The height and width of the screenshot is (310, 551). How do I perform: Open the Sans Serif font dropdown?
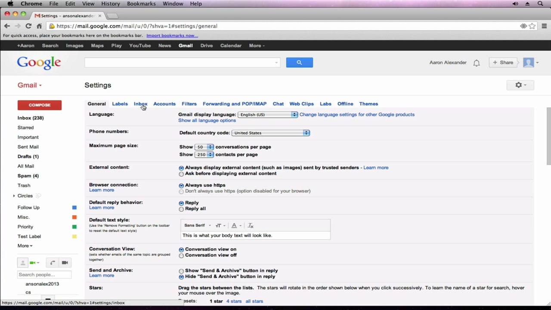point(198,226)
